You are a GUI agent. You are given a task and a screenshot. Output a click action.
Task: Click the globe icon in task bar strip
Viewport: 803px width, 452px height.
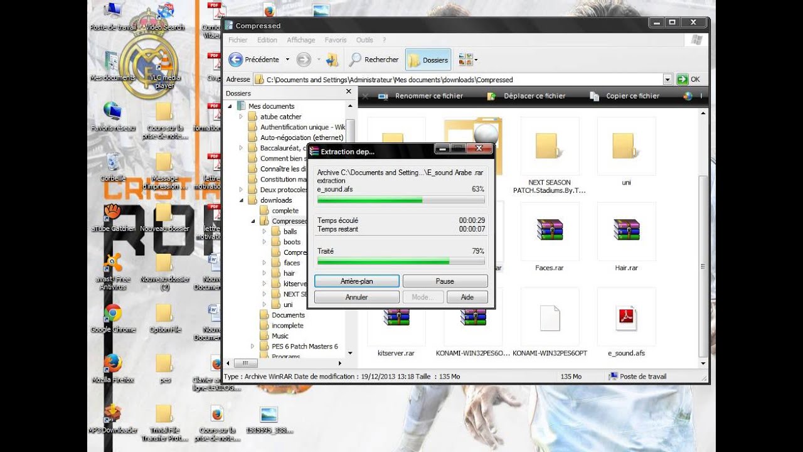click(688, 96)
